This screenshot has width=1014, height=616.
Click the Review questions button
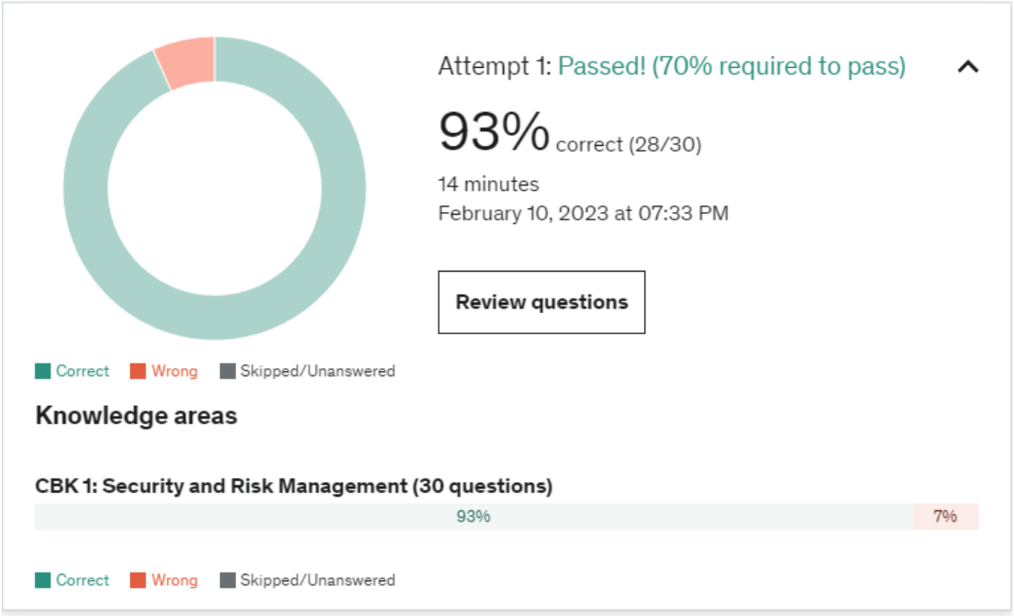[x=541, y=302]
